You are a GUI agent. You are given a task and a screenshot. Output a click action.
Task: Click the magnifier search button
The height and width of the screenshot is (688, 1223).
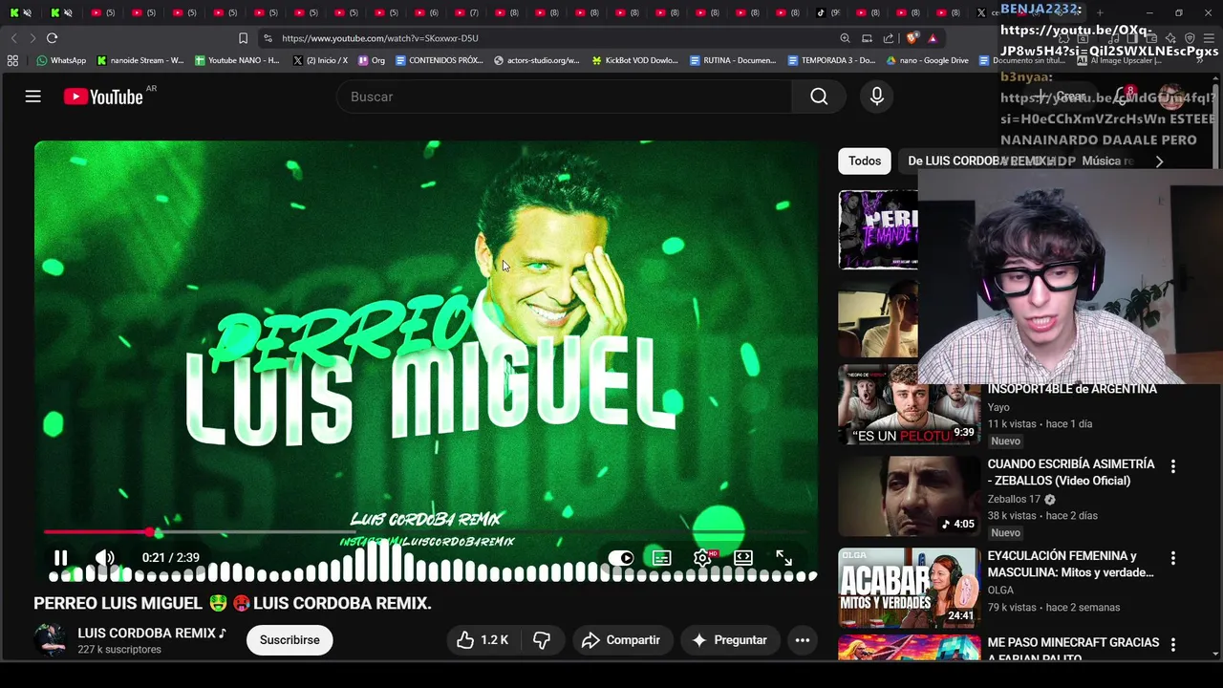coord(819,97)
